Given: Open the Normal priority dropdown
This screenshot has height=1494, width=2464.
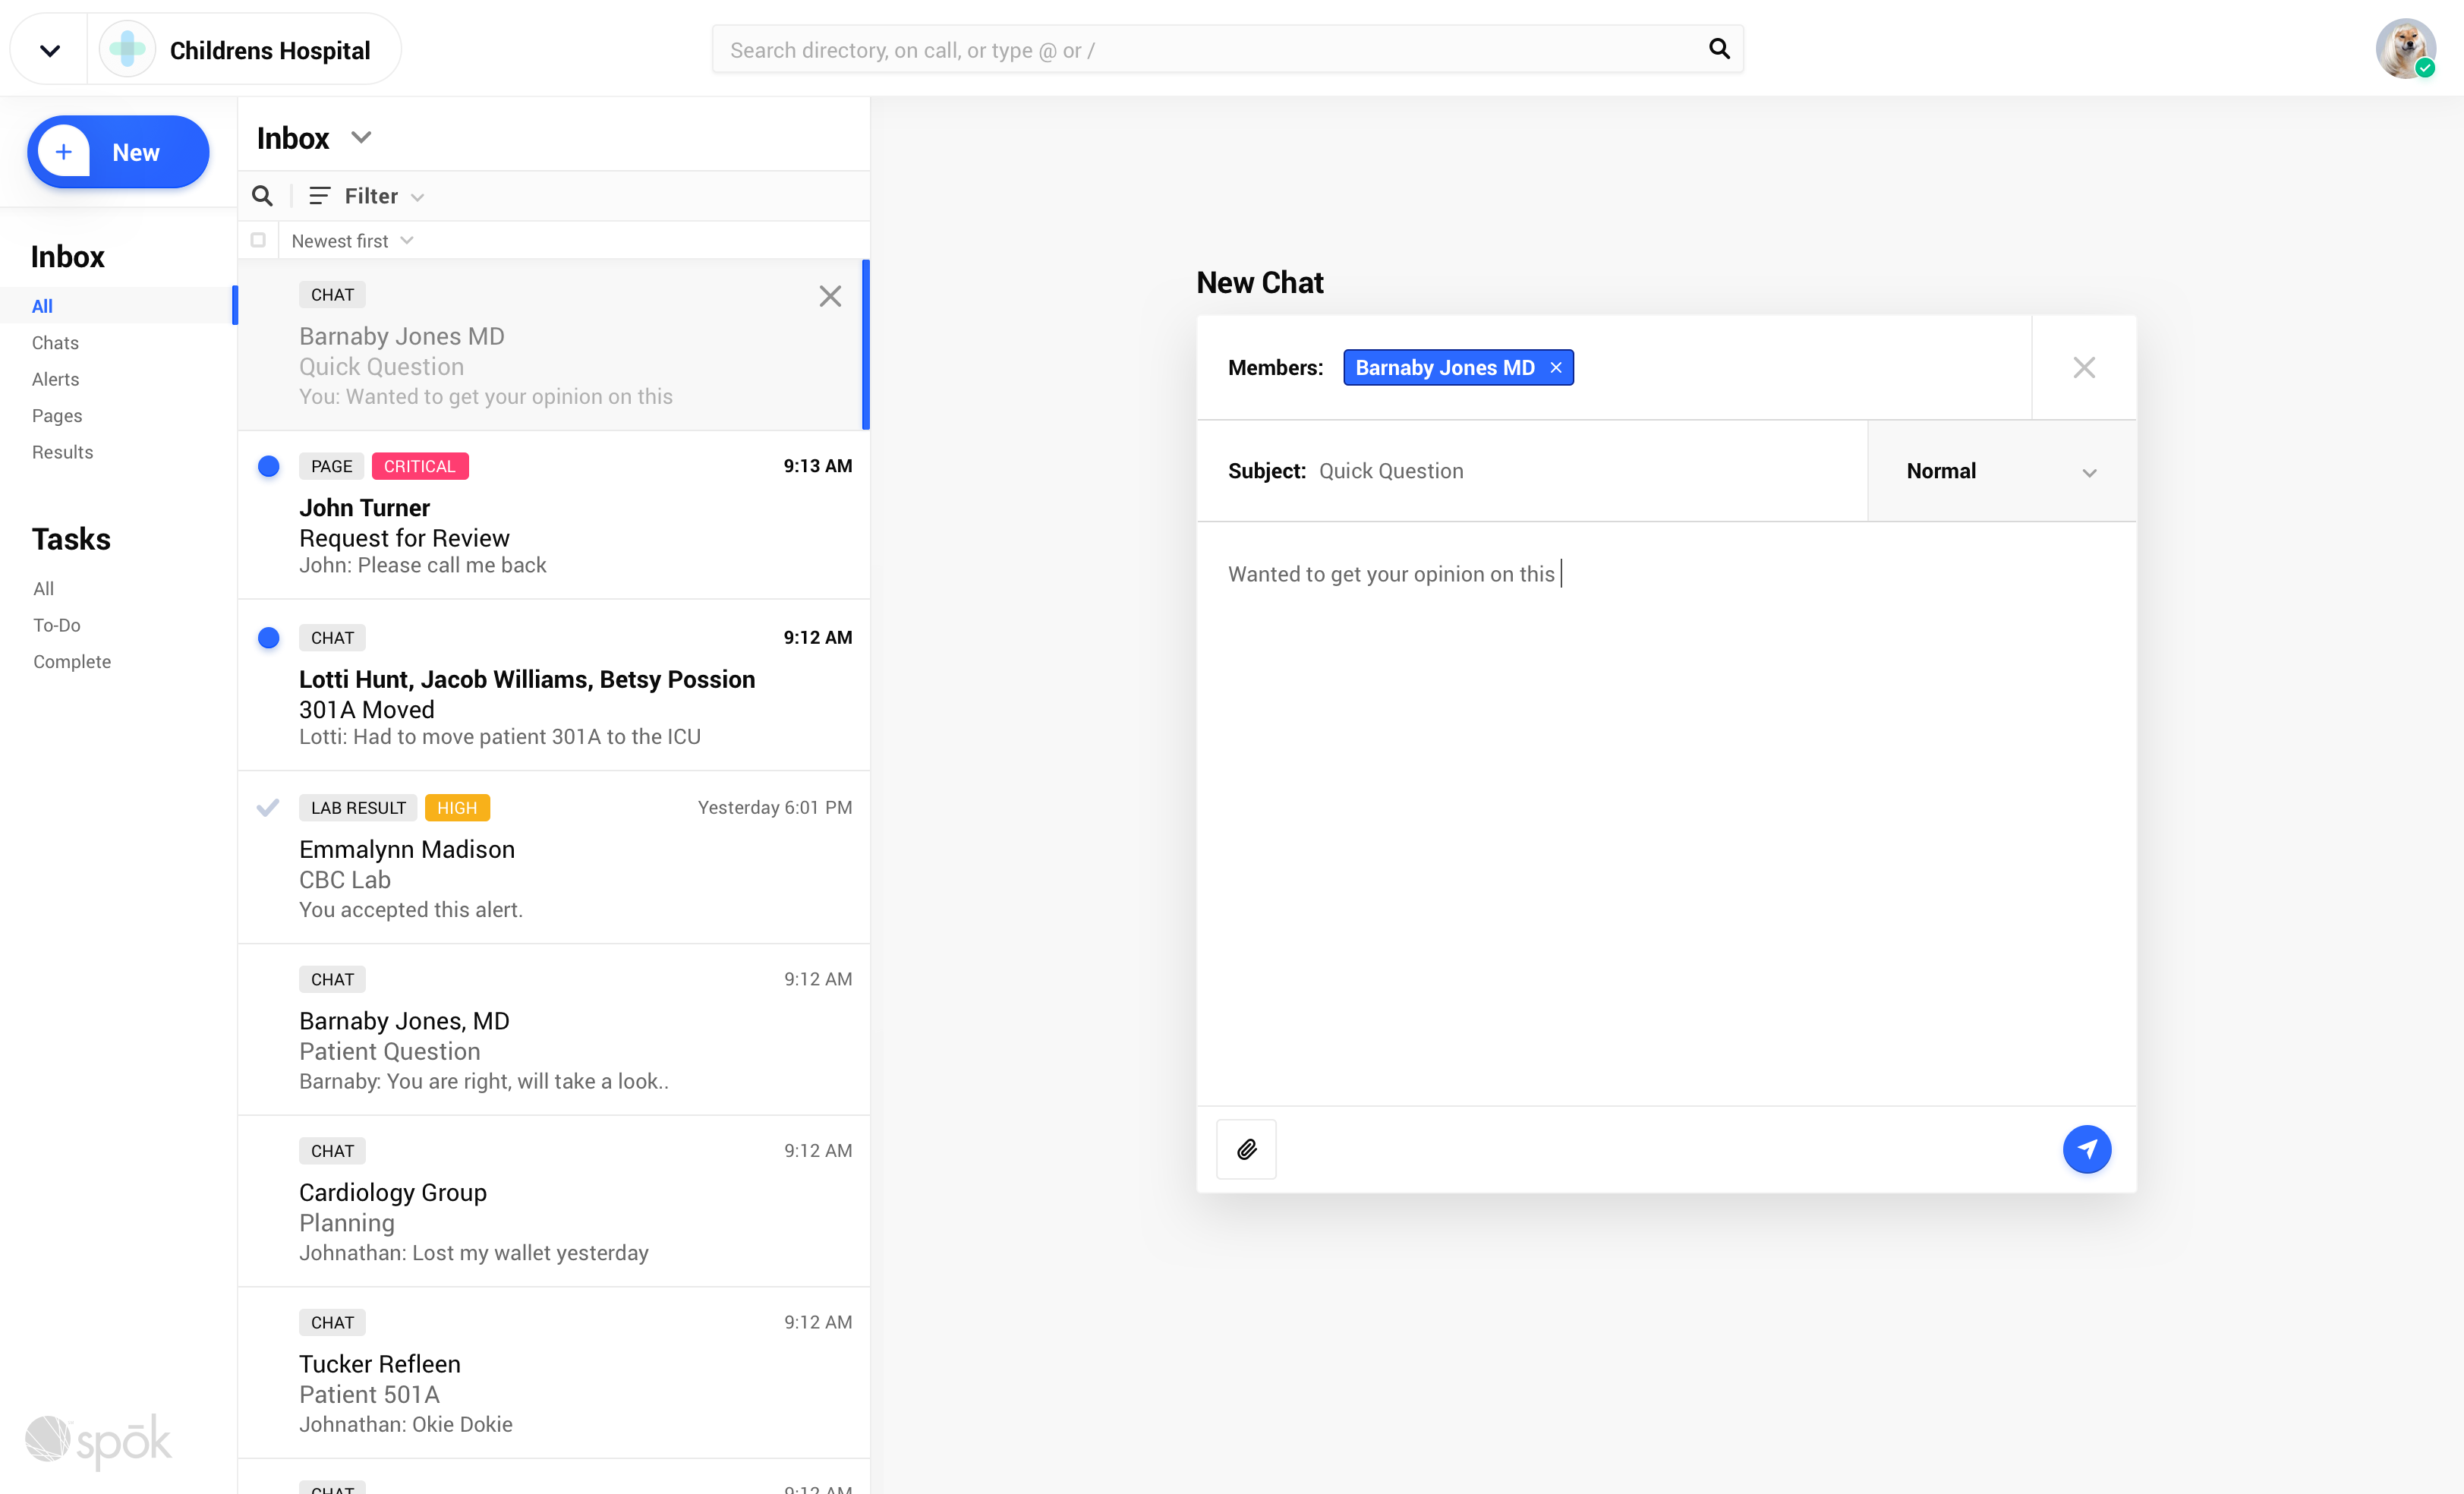Looking at the screenshot, I should point(2002,471).
